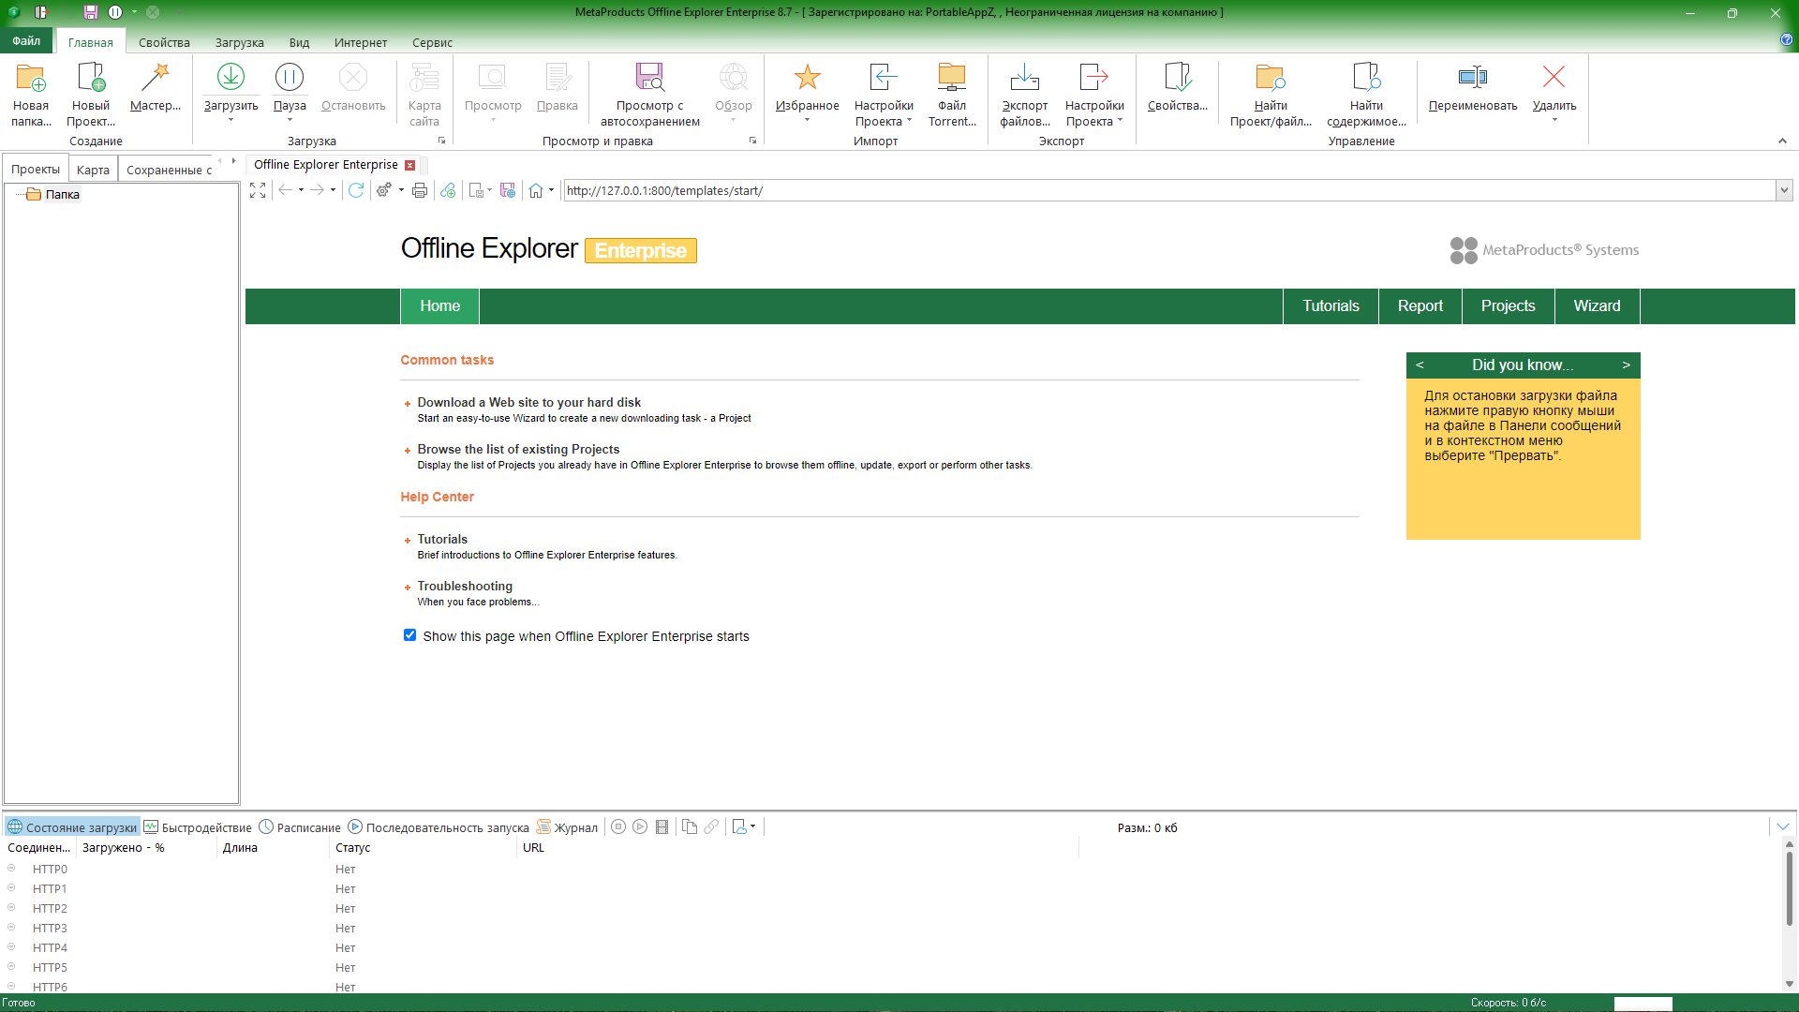Click the print icon in browser toolbar
This screenshot has height=1012, width=1799.
(x=420, y=190)
